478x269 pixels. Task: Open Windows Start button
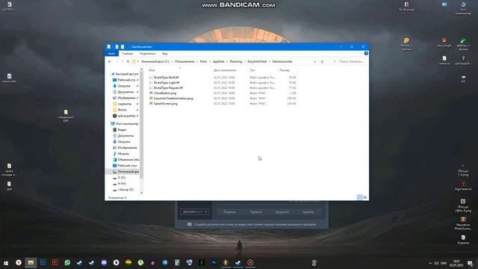click(x=6, y=262)
